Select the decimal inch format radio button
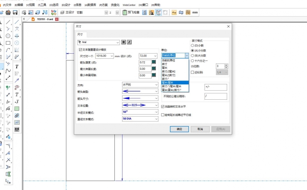The image size is (307, 190). pyautogui.click(x=193, y=45)
